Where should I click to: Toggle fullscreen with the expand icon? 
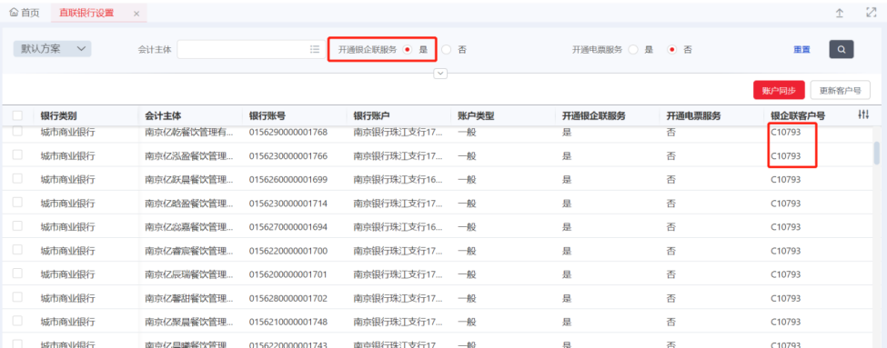pyautogui.click(x=872, y=13)
